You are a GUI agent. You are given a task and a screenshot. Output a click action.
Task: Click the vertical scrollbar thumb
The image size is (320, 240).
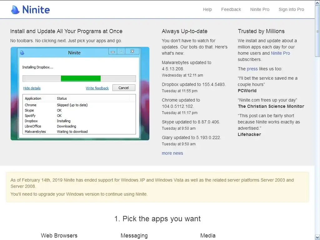click(317, 31)
